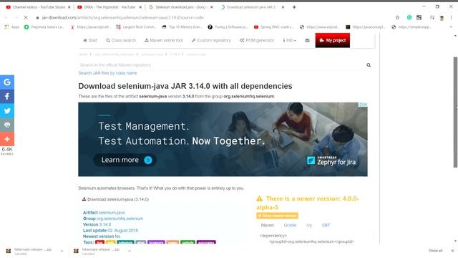Screen dimensions: 458x258
Task: Open the Spring MVC crash course bookmark
Action: click(x=273, y=27)
